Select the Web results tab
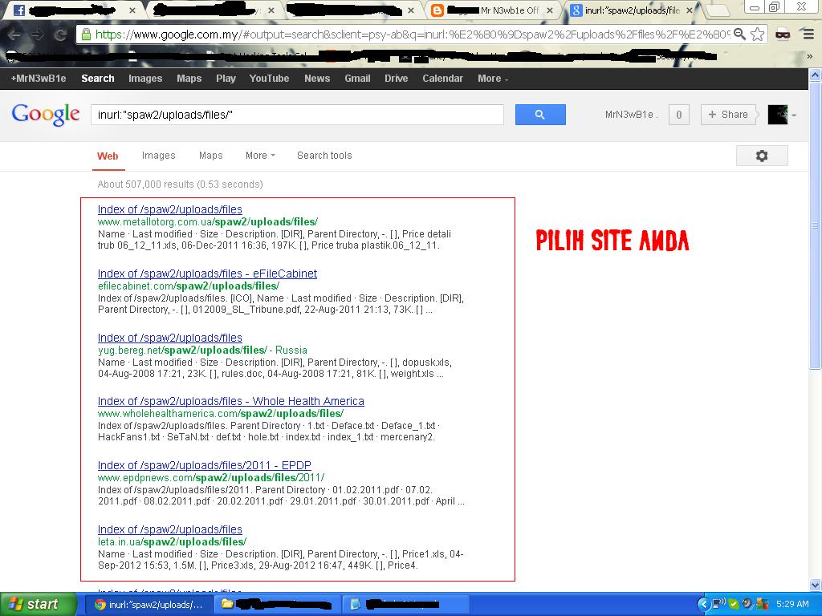The image size is (822, 616). [108, 156]
